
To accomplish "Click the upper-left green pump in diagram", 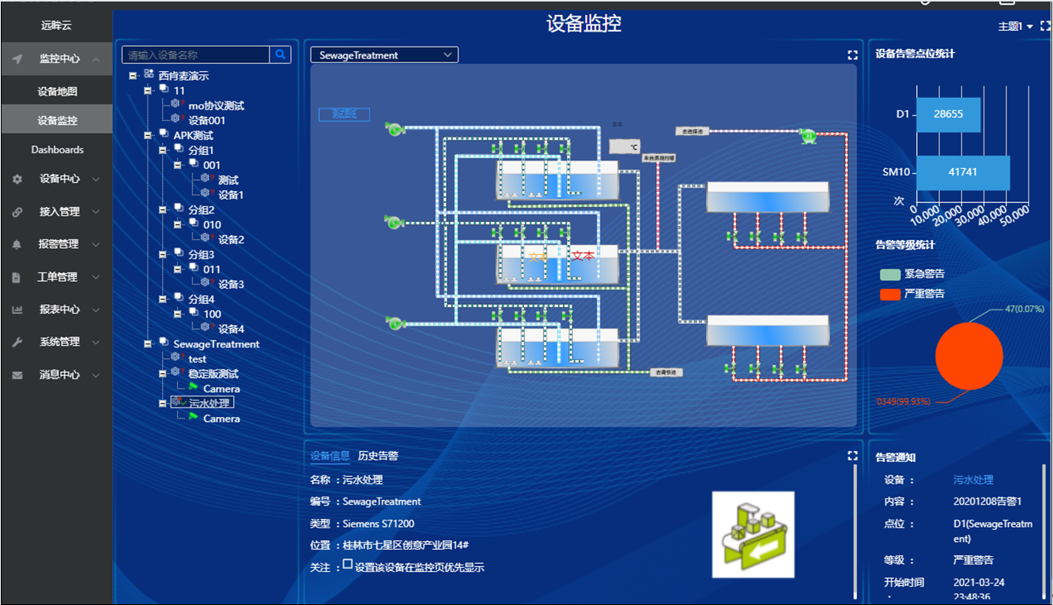I will (394, 128).
